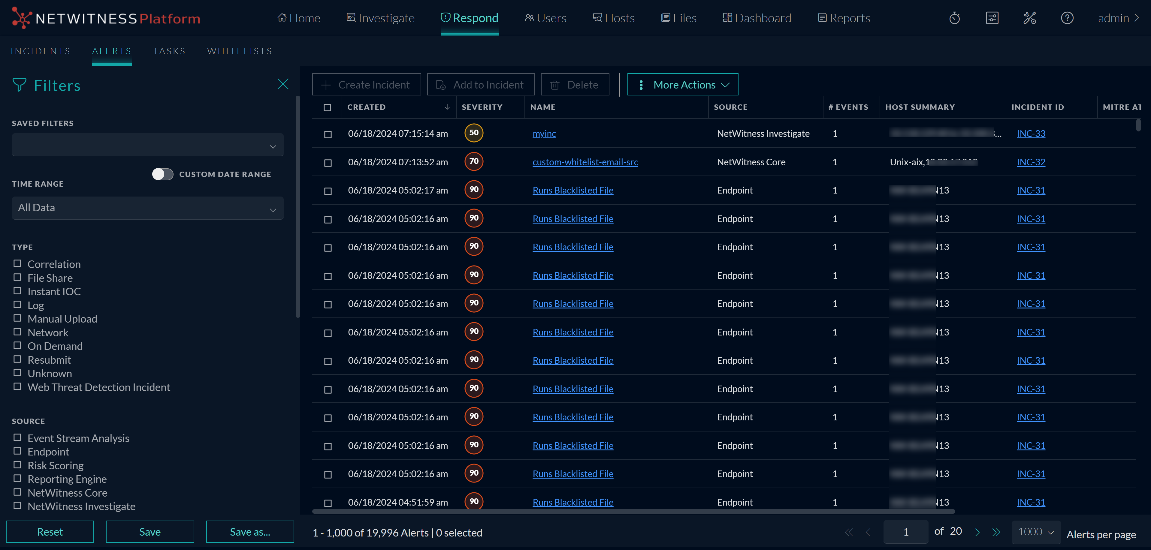1151x550 pixels.
Task: Click the Add to Incident icon button
Action: (x=441, y=84)
